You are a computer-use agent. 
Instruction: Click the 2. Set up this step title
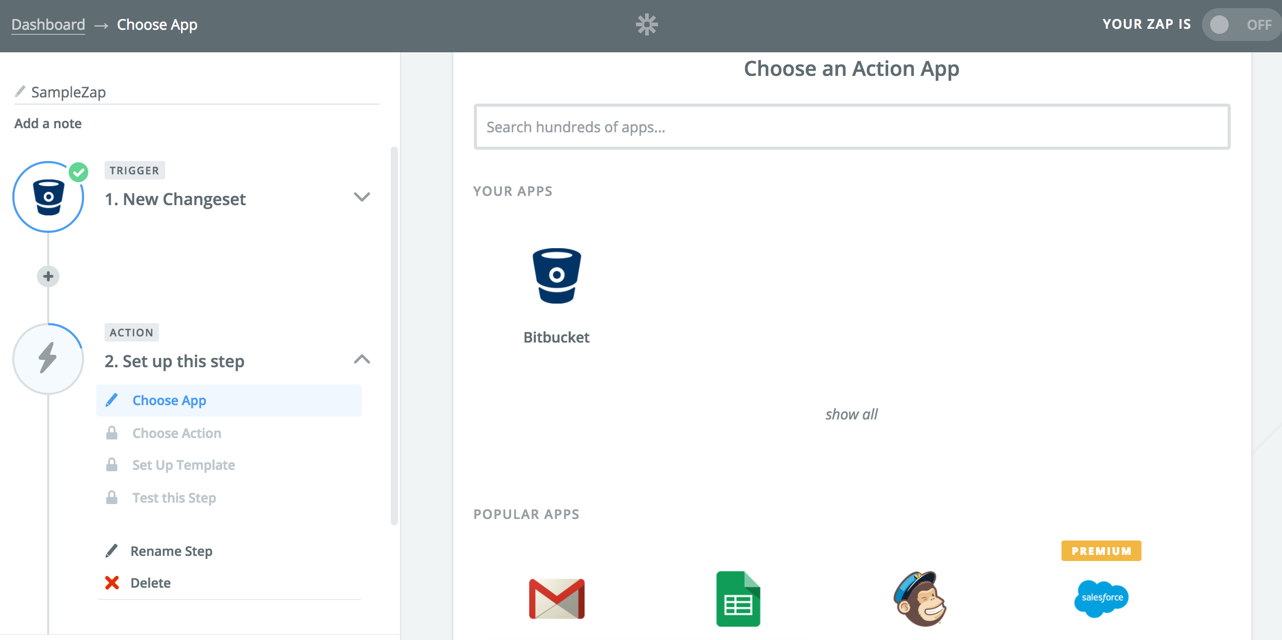tap(174, 362)
